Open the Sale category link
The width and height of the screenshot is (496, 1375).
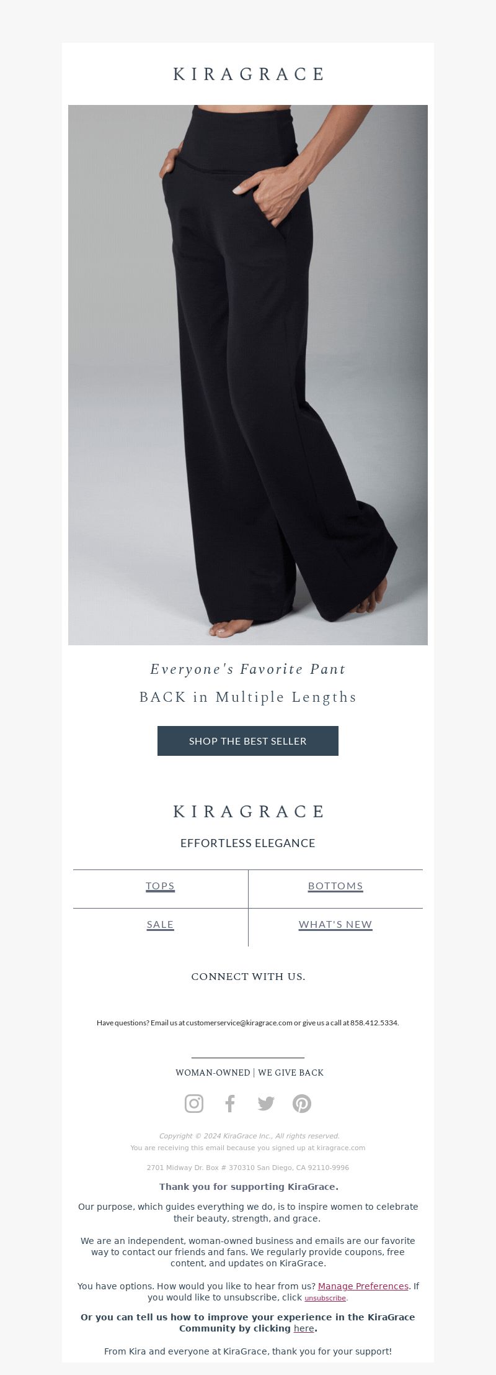point(160,925)
